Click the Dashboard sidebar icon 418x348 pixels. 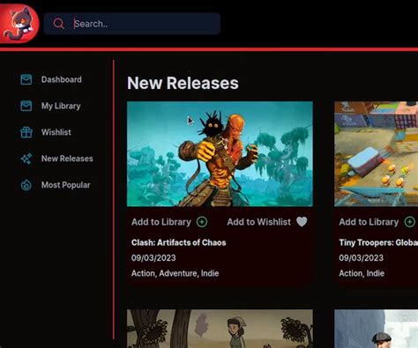tap(26, 79)
